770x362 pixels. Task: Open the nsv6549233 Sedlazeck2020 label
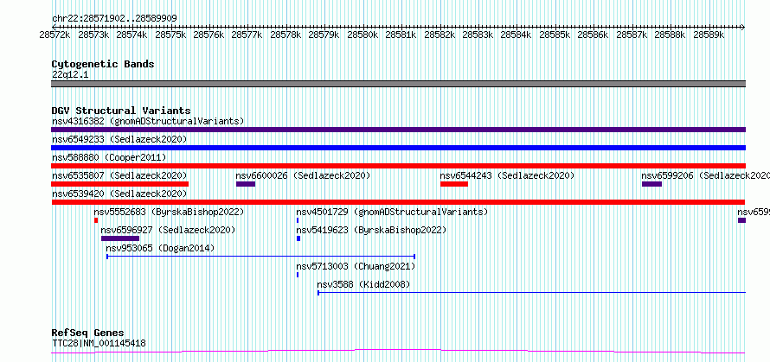[119, 139]
